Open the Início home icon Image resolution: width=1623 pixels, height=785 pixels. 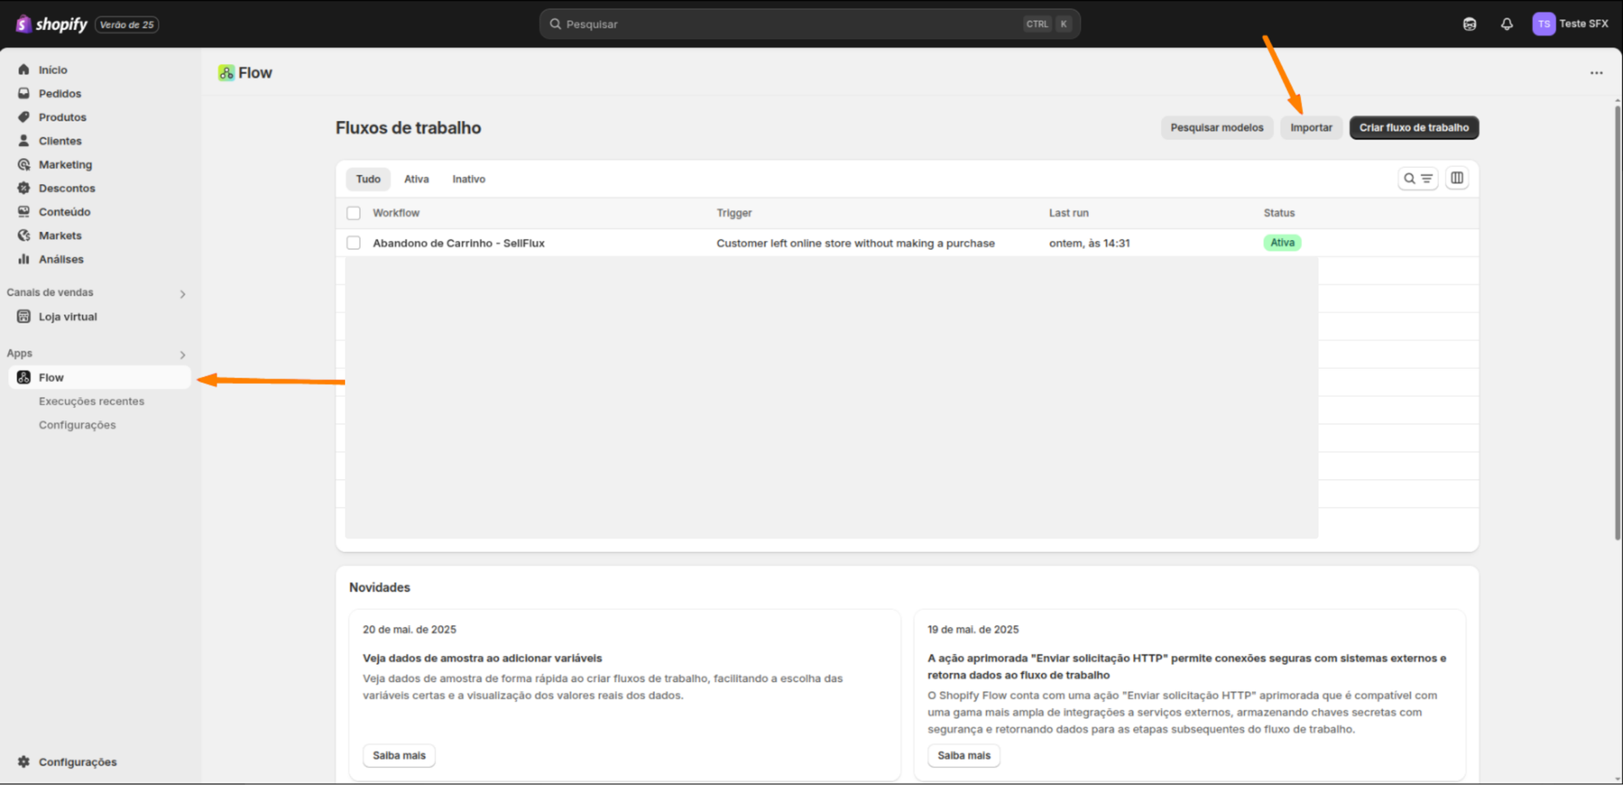(24, 70)
